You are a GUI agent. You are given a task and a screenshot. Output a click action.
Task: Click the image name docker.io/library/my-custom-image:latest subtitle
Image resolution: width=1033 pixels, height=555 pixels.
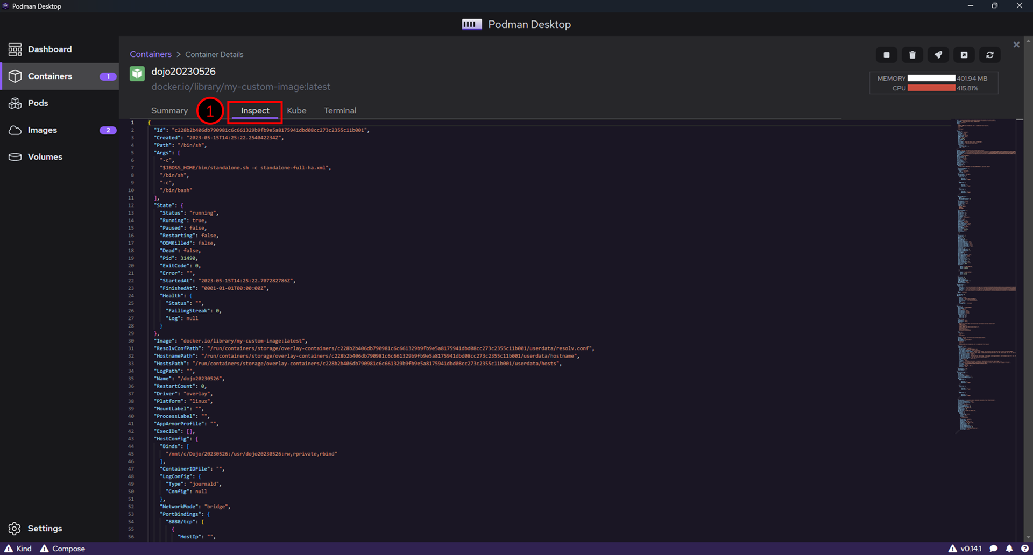[x=241, y=87]
